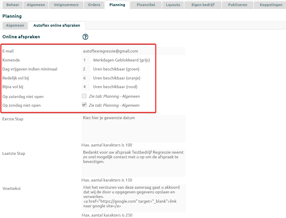Select the Financieël tab

tap(146, 5)
